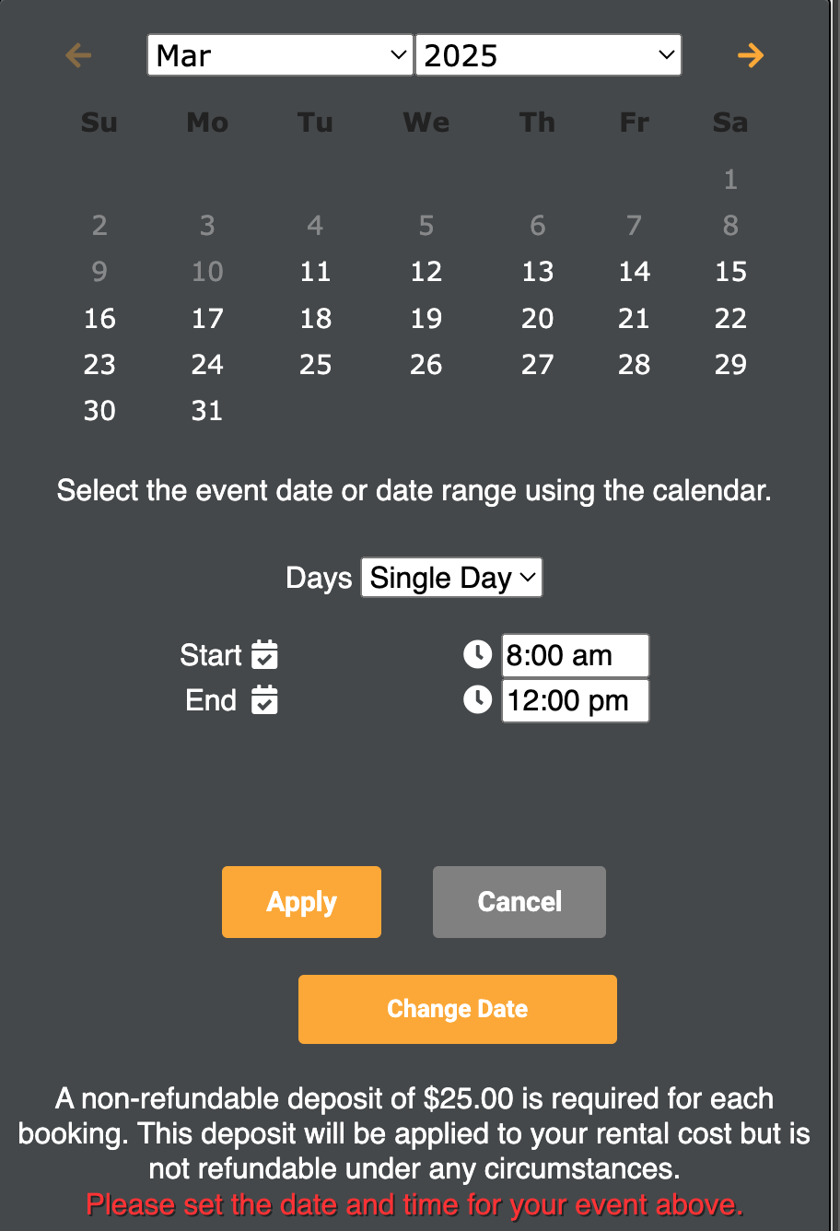Go to the previous month arrow

[78, 55]
